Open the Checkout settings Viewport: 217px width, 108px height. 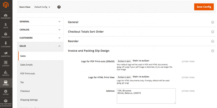[x=25, y=91]
